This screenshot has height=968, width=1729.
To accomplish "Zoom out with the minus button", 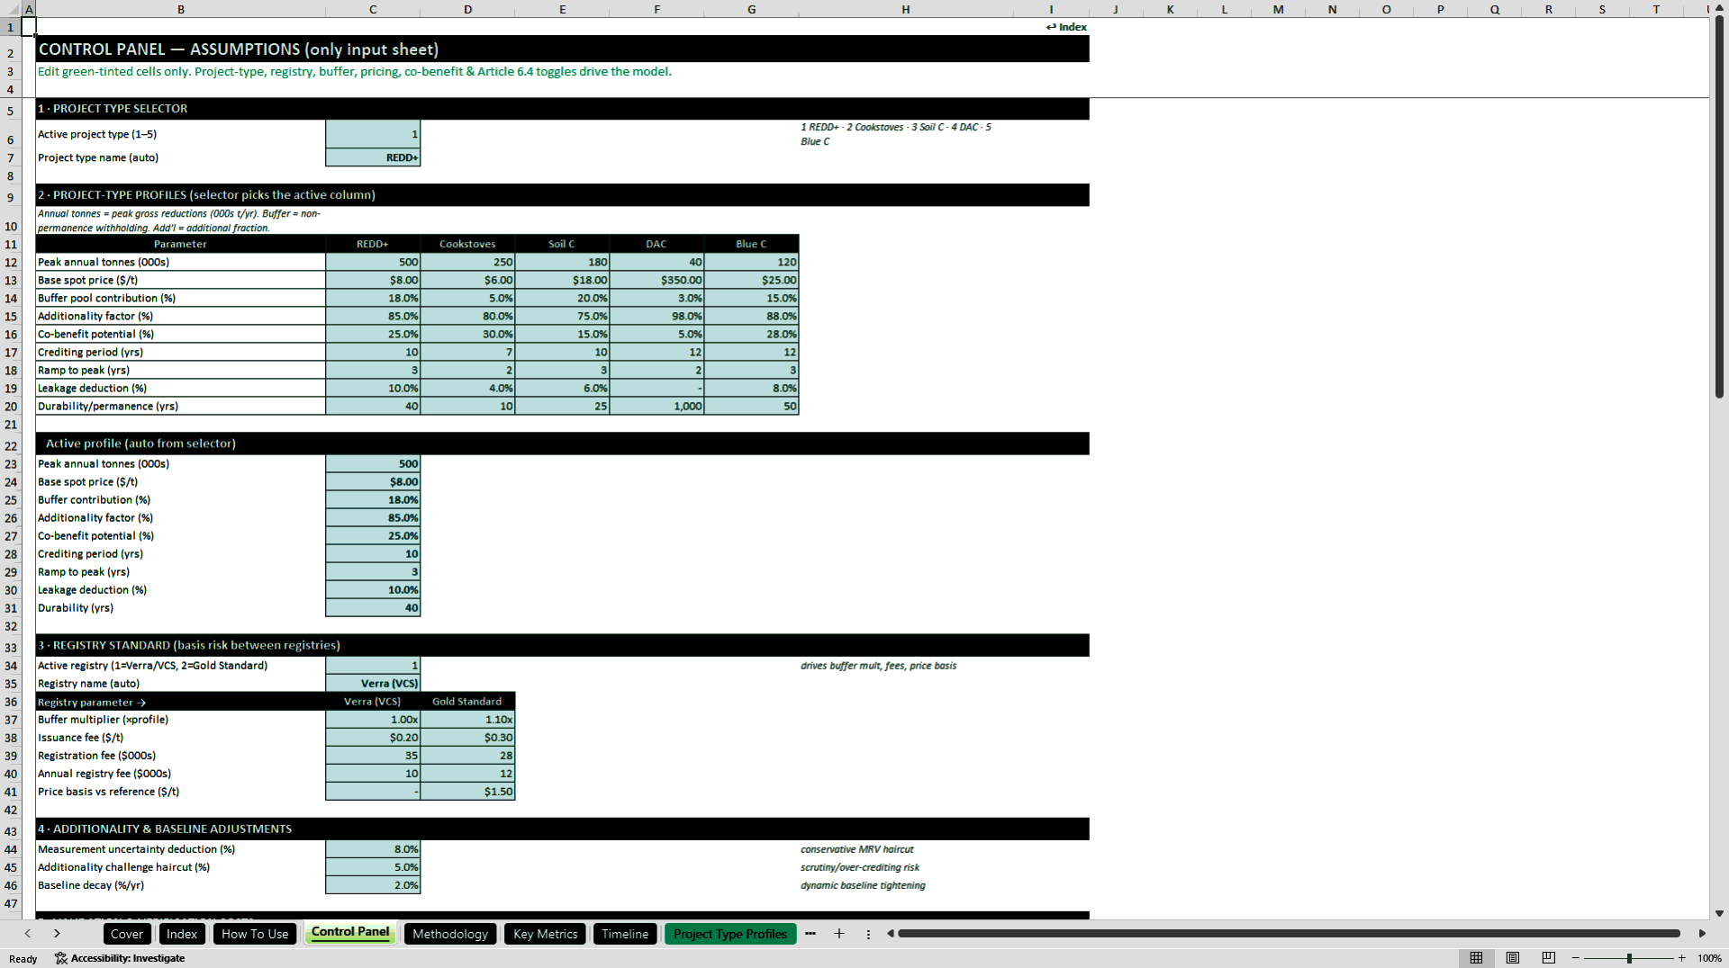I will (1576, 958).
